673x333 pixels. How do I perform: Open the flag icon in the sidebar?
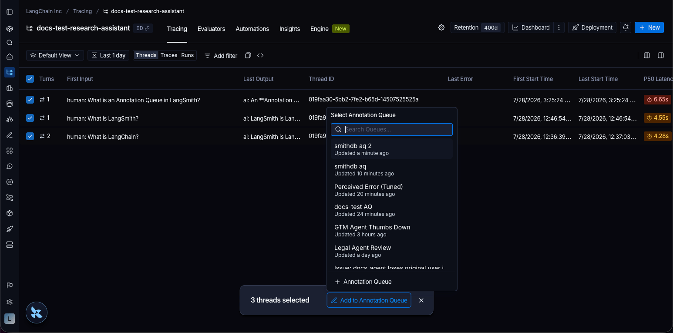click(x=10, y=286)
